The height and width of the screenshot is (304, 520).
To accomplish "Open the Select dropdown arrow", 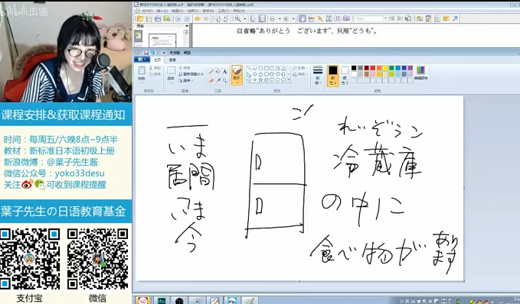I will [171, 82].
